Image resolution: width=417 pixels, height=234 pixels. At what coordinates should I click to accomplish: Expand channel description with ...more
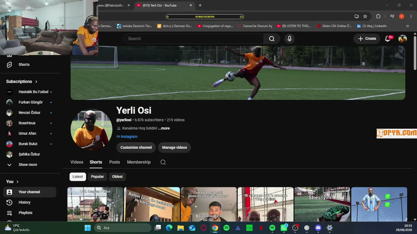(x=164, y=128)
